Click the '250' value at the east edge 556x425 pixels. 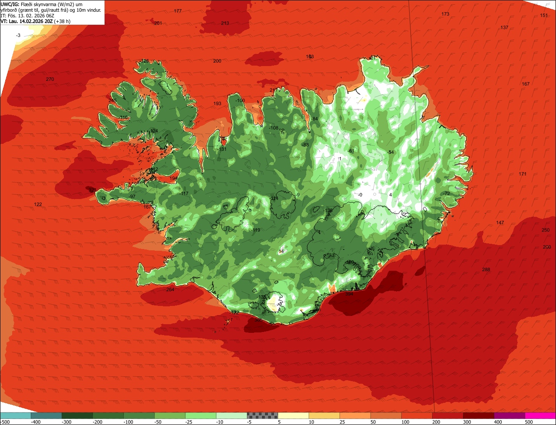546,230
